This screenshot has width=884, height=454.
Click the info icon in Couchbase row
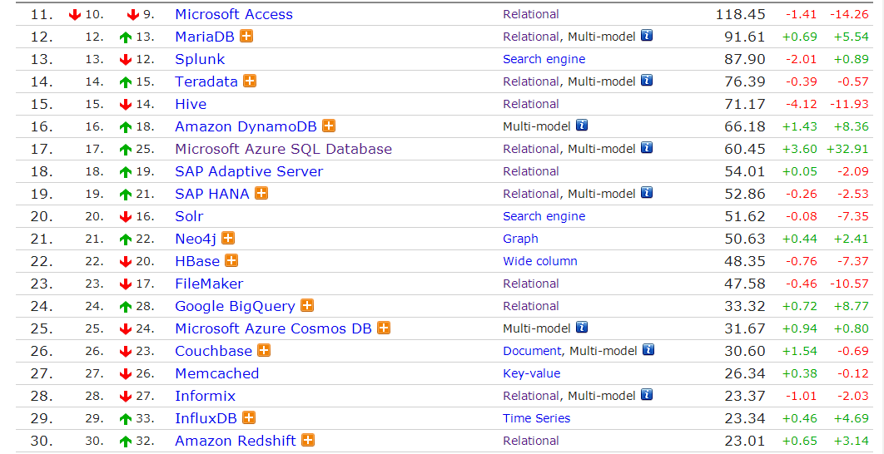coord(649,350)
